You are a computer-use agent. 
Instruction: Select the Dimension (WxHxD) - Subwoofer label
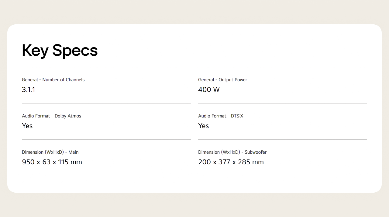click(x=232, y=152)
